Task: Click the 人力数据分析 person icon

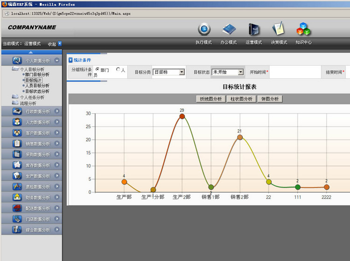Action: (x=17, y=122)
